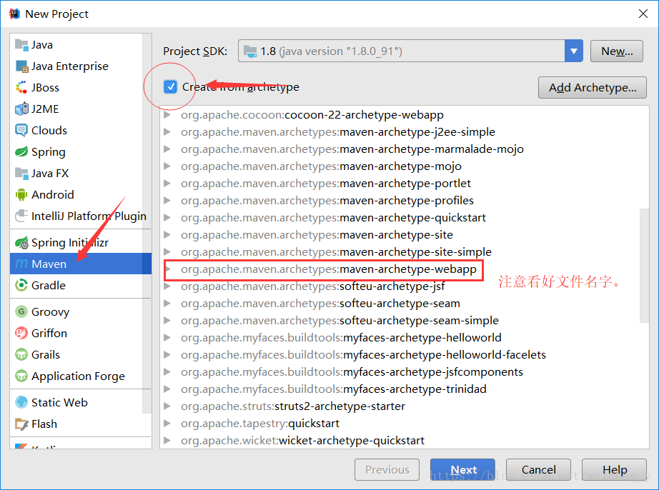
Task: Select Java Enterprise project type
Action: coord(76,66)
